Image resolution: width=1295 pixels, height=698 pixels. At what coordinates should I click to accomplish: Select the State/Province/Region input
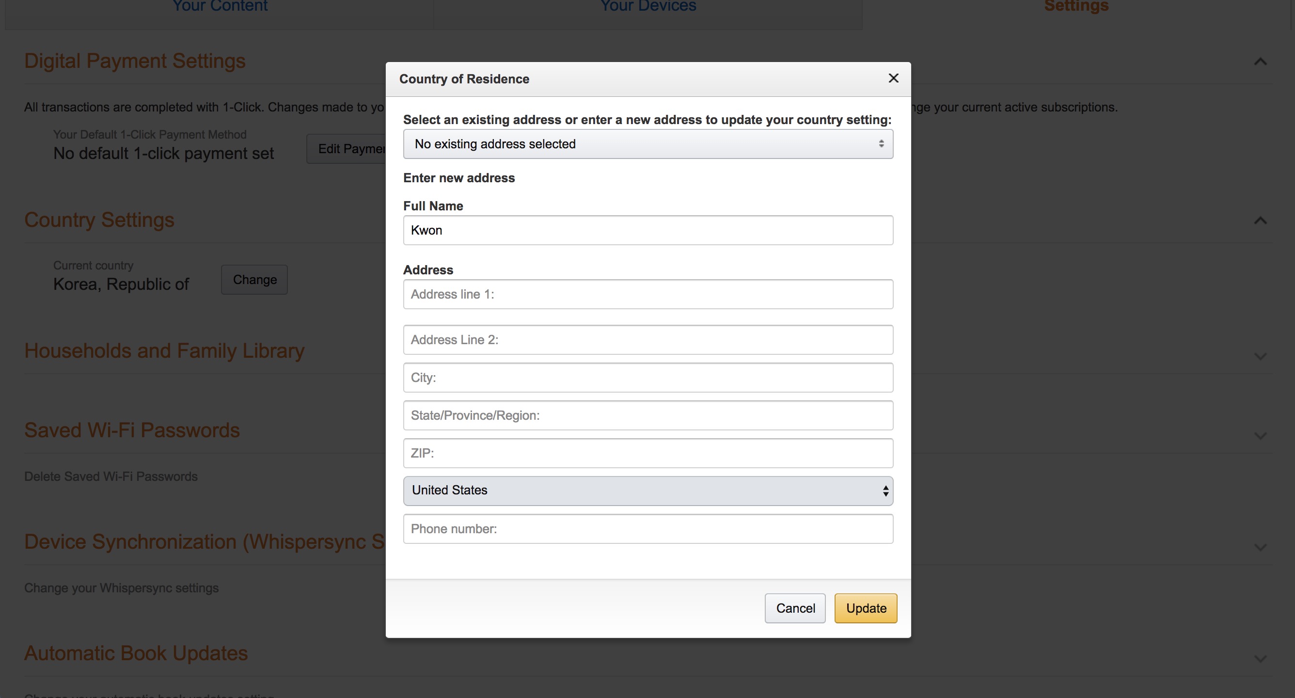pos(648,415)
